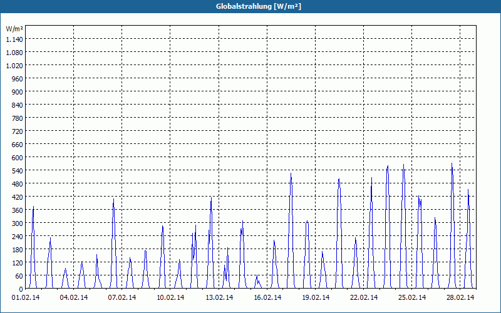Click the radiation peak just before 07.02.14

(113, 199)
